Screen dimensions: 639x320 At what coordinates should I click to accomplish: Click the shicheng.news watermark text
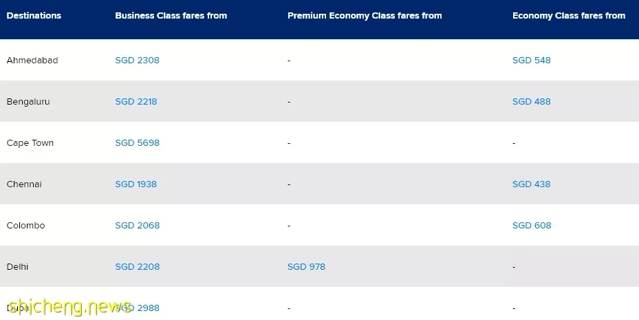pos(69,308)
